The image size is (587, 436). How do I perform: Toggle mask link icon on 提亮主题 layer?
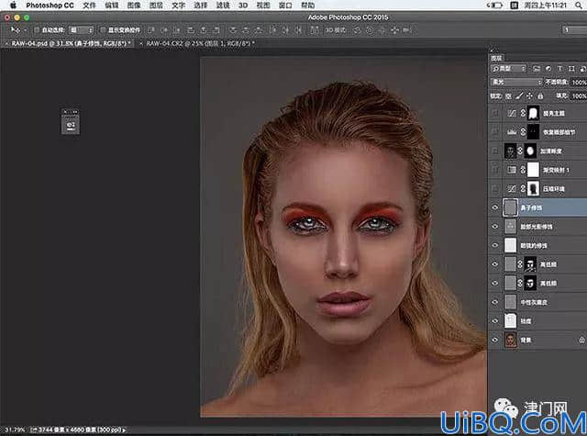[x=523, y=113]
